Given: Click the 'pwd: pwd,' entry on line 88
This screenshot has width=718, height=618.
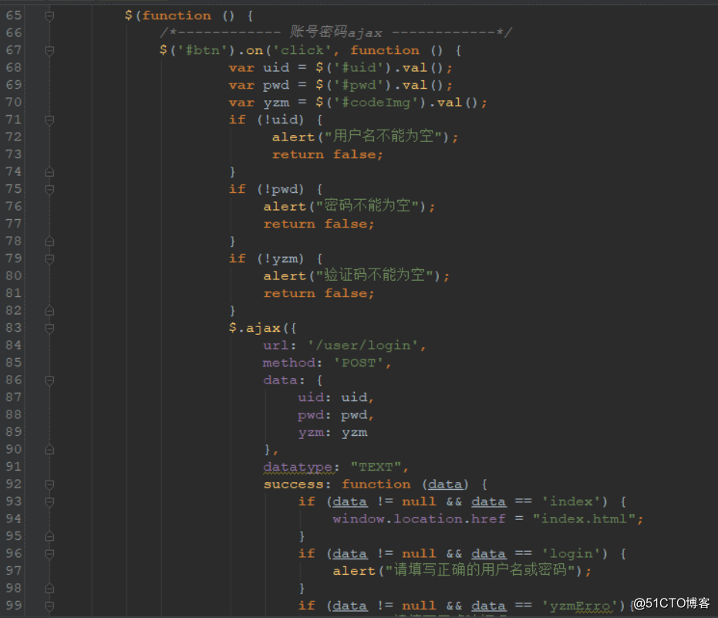Looking at the screenshot, I should click(335, 414).
